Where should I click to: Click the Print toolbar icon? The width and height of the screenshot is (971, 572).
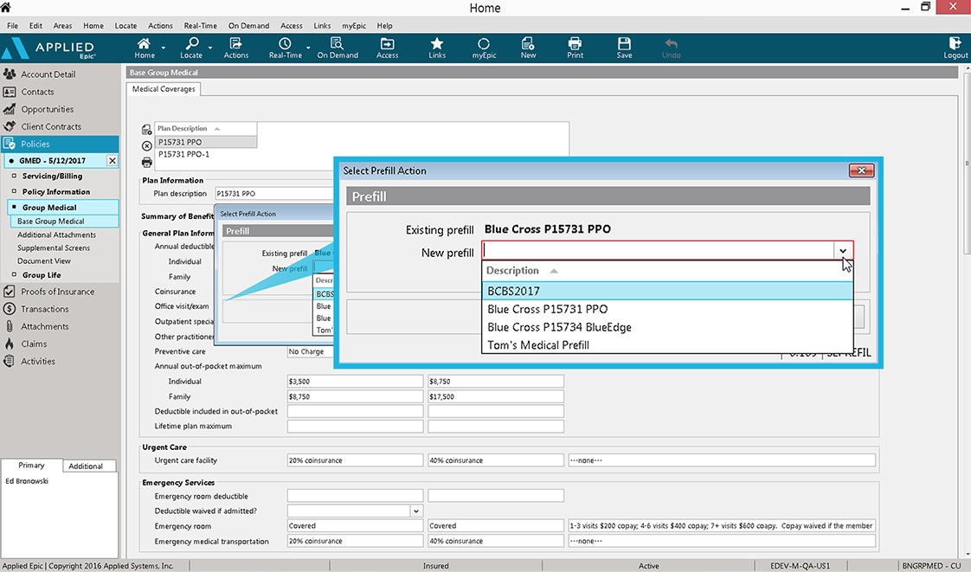(575, 48)
